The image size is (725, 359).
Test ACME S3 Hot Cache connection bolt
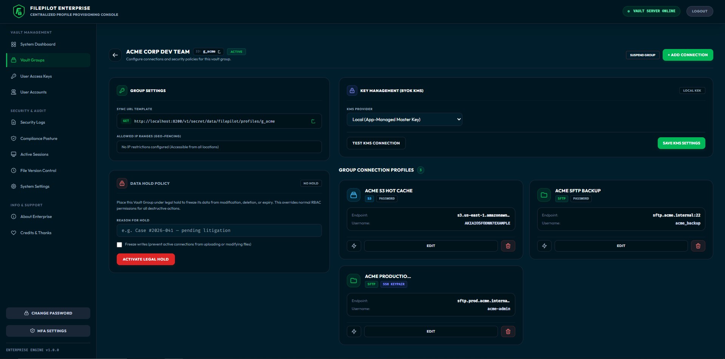pyautogui.click(x=354, y=246)
